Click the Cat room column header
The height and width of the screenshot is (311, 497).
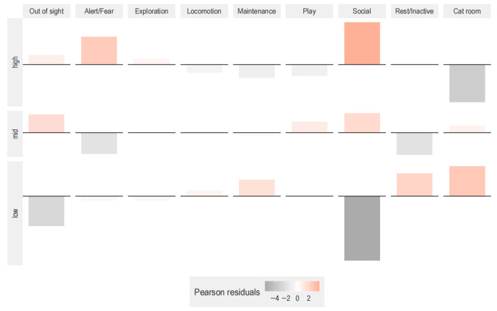[x=467, y=11]
